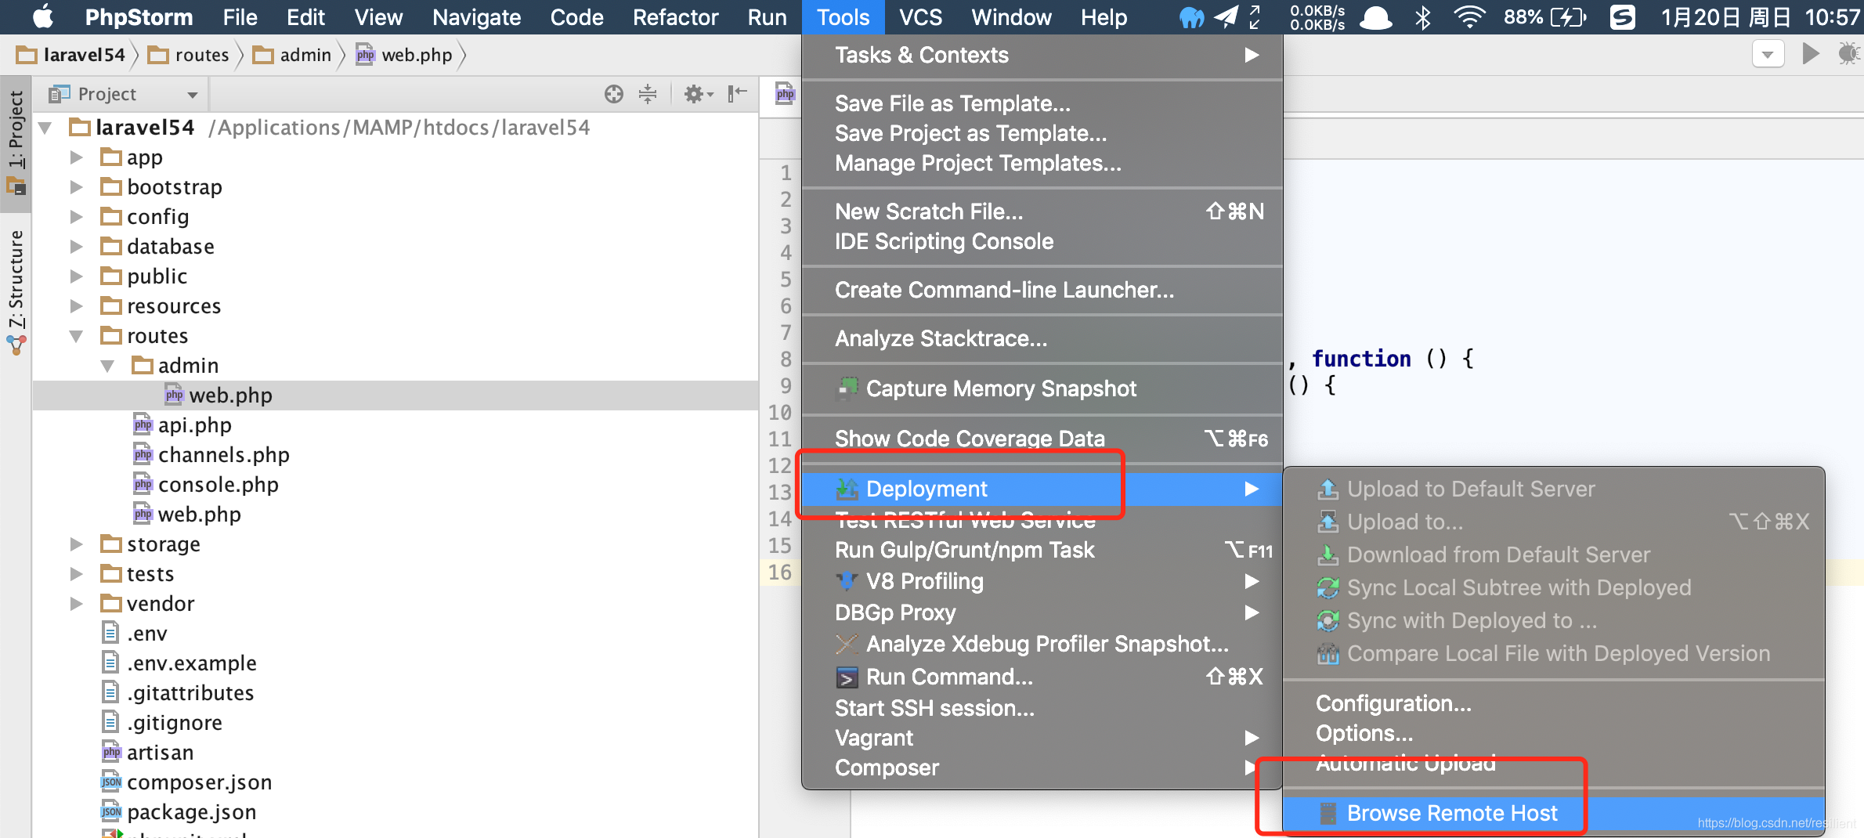Click the php editor tab icon
Viewport: 1864px width, 838px height.
pyautogui.click(x=785, y=94)
